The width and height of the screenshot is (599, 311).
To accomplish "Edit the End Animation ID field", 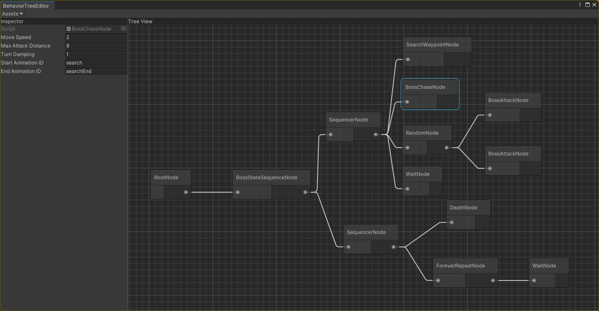I will 96,71.
